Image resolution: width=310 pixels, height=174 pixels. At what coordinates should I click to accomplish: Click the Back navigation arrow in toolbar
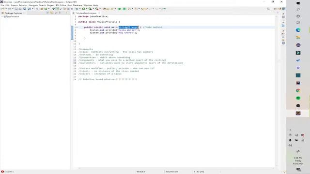pyautogui.click(x=150, y=9)
